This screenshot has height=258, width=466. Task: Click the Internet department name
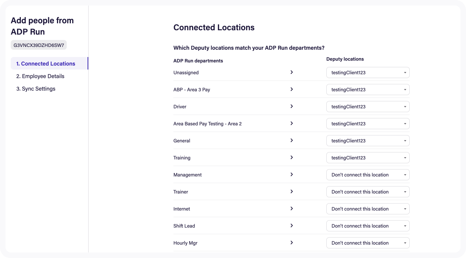tap(182, 209)
